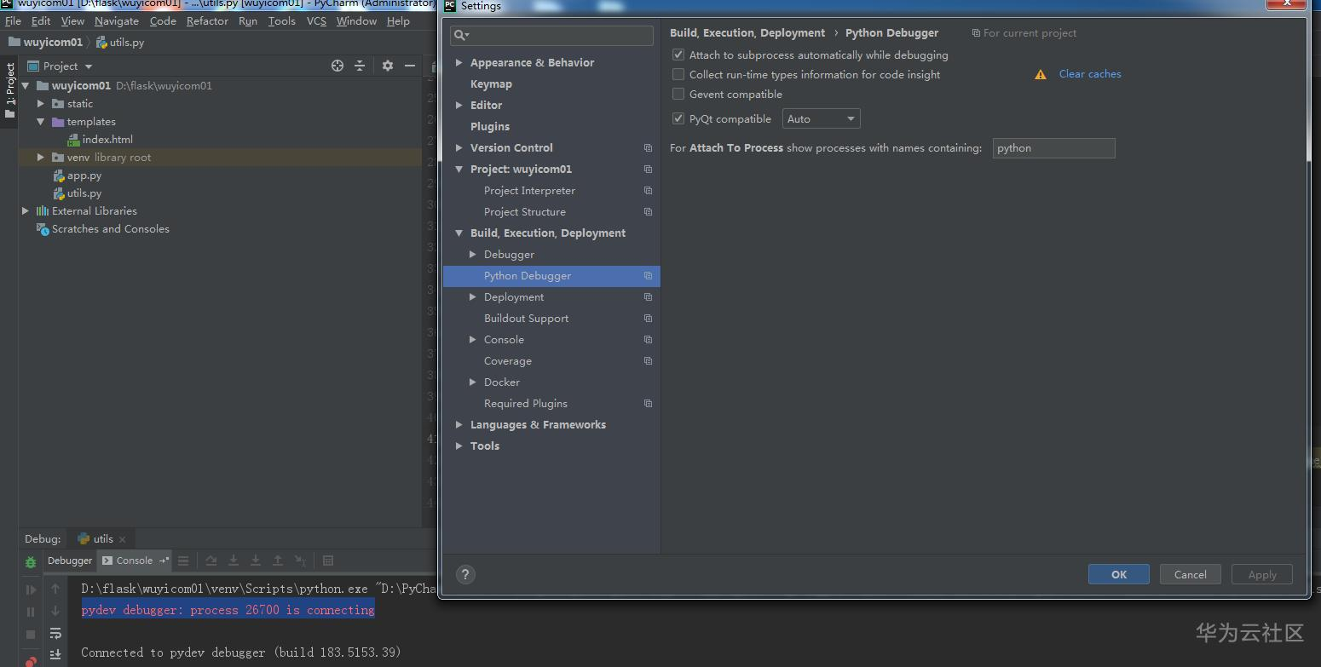Click the Settings help question mark icon
Image resolution: width=1321 pixels, height=667 pixels.
pos(465,574)
